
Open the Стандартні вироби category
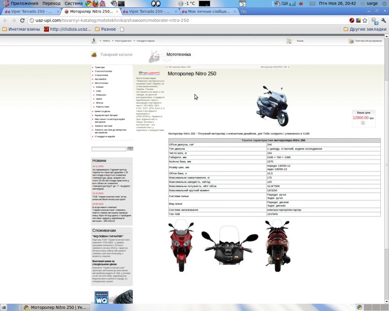point(105,137)
